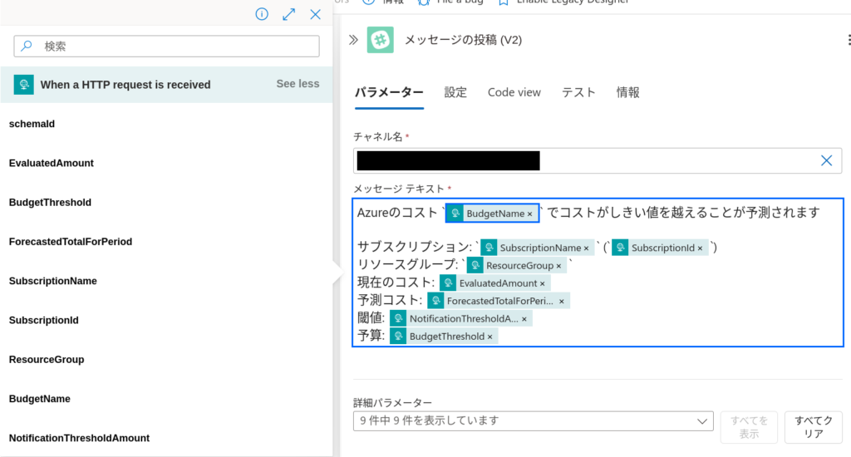The image size is (851, 457).
Task: Click the EvaluatedAmount token icon in message
Action: [448, 283]
